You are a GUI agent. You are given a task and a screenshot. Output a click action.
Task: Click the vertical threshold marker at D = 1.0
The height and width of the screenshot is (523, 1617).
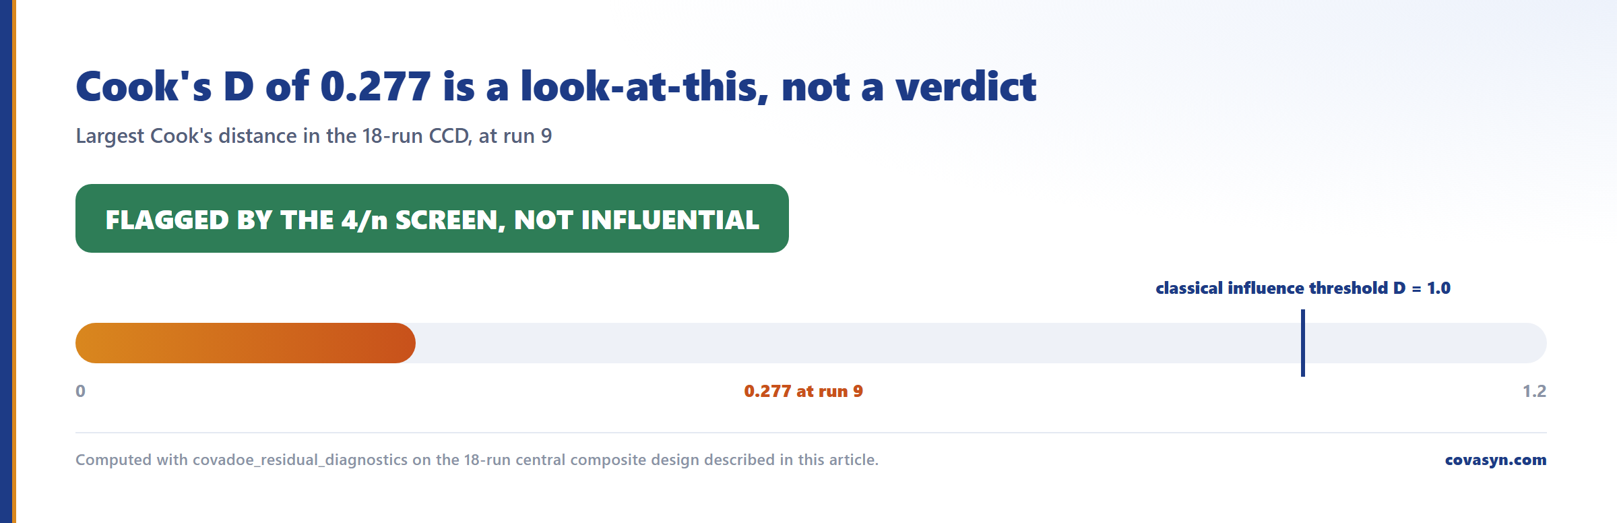(1303, 343)
